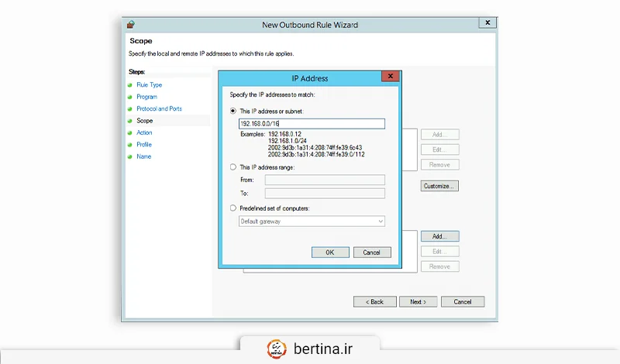620x364 pixels.
Task: Open Protocol and Ports step
Action: pos(159,108)
